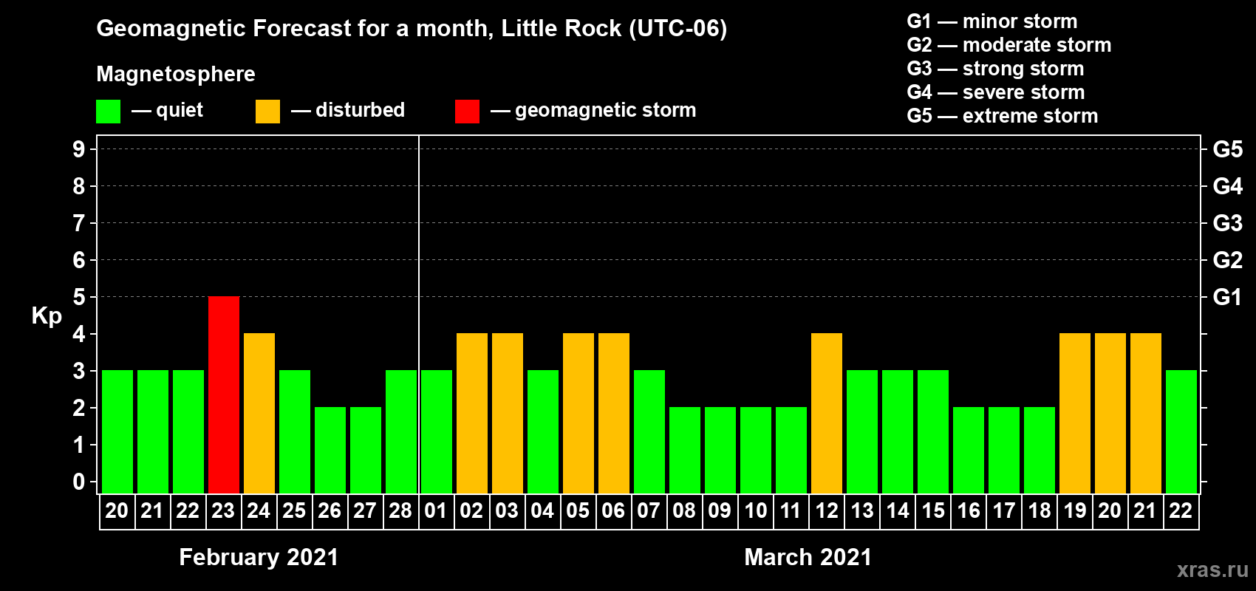Click date label 19 in March
This screenshot has width=1256, height=591.
click(1074, 511)
